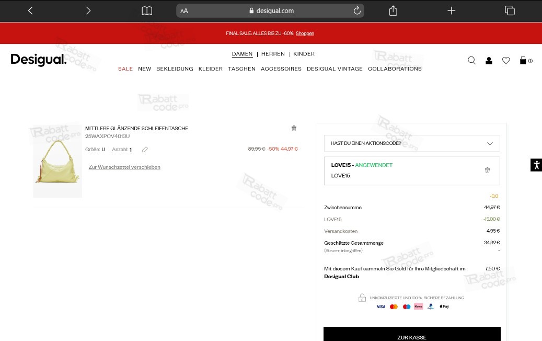Click the Apple Pay payment icon
Viewport: 542px width, 341px height.
pyautogui.click(x=444, y=306)
